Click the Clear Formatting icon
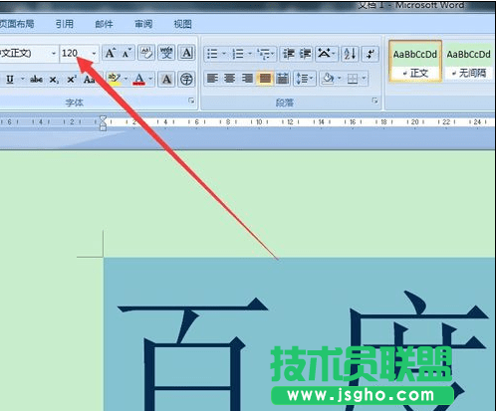 [146, 53]
